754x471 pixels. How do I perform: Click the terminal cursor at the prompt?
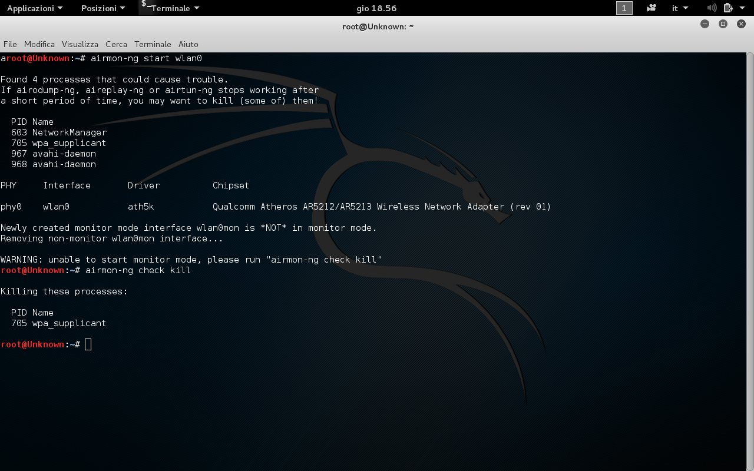[x=88, y=344]
